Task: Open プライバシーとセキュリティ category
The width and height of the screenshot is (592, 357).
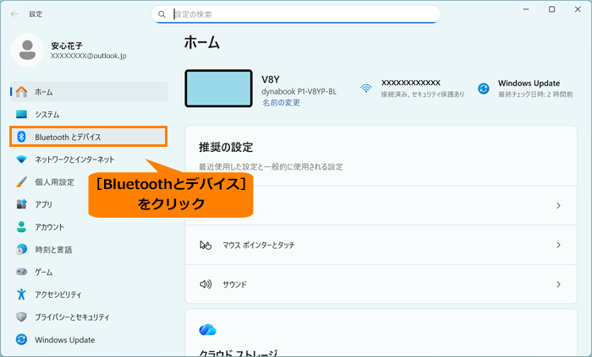Action: coord(89,317)
